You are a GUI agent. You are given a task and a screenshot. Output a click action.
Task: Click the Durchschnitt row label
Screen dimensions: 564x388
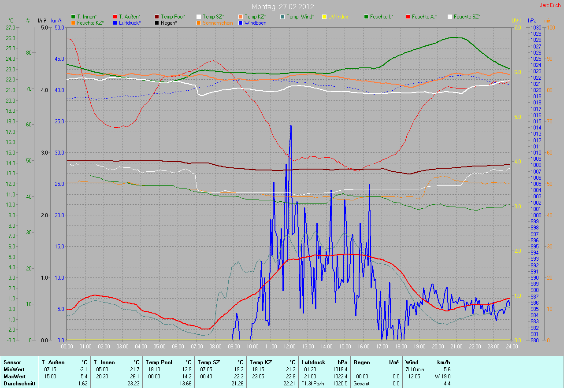[x=19, y=384]
